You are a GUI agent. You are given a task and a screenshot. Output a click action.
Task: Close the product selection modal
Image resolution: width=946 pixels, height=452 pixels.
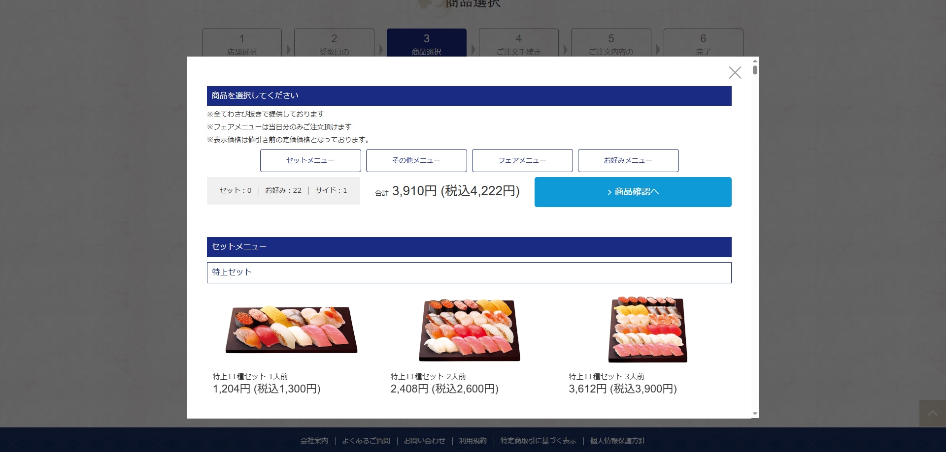point(735,73)
